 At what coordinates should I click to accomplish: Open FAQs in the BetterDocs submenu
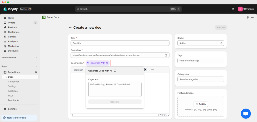(x=11, y=96)
